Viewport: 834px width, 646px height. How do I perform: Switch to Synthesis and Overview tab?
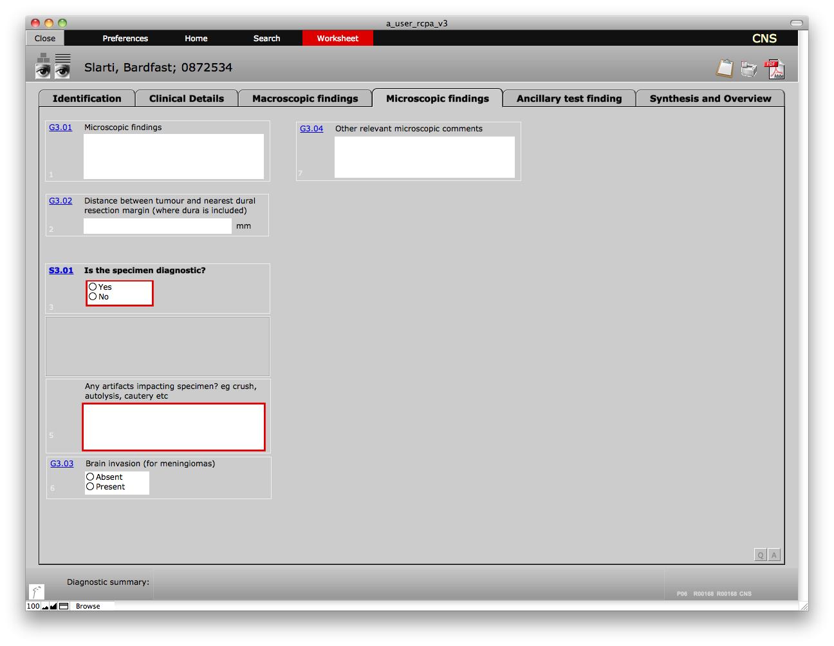[x=710, y=99]
